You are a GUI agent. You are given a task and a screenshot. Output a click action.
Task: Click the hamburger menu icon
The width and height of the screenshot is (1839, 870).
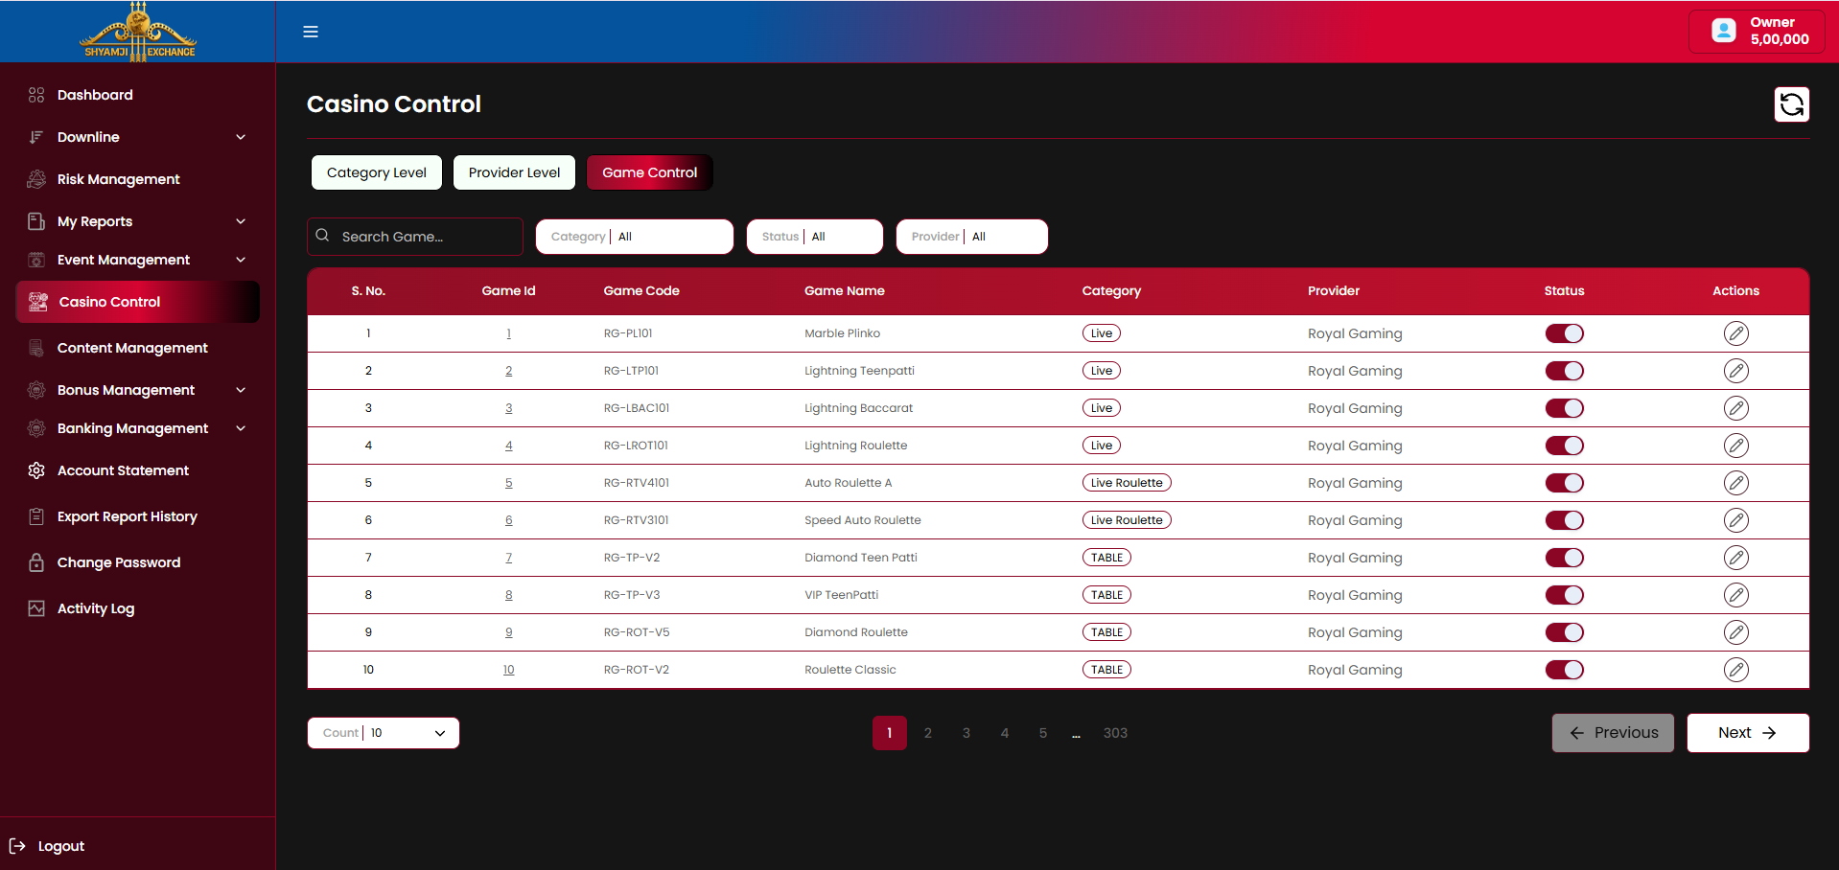pos(311,32)
